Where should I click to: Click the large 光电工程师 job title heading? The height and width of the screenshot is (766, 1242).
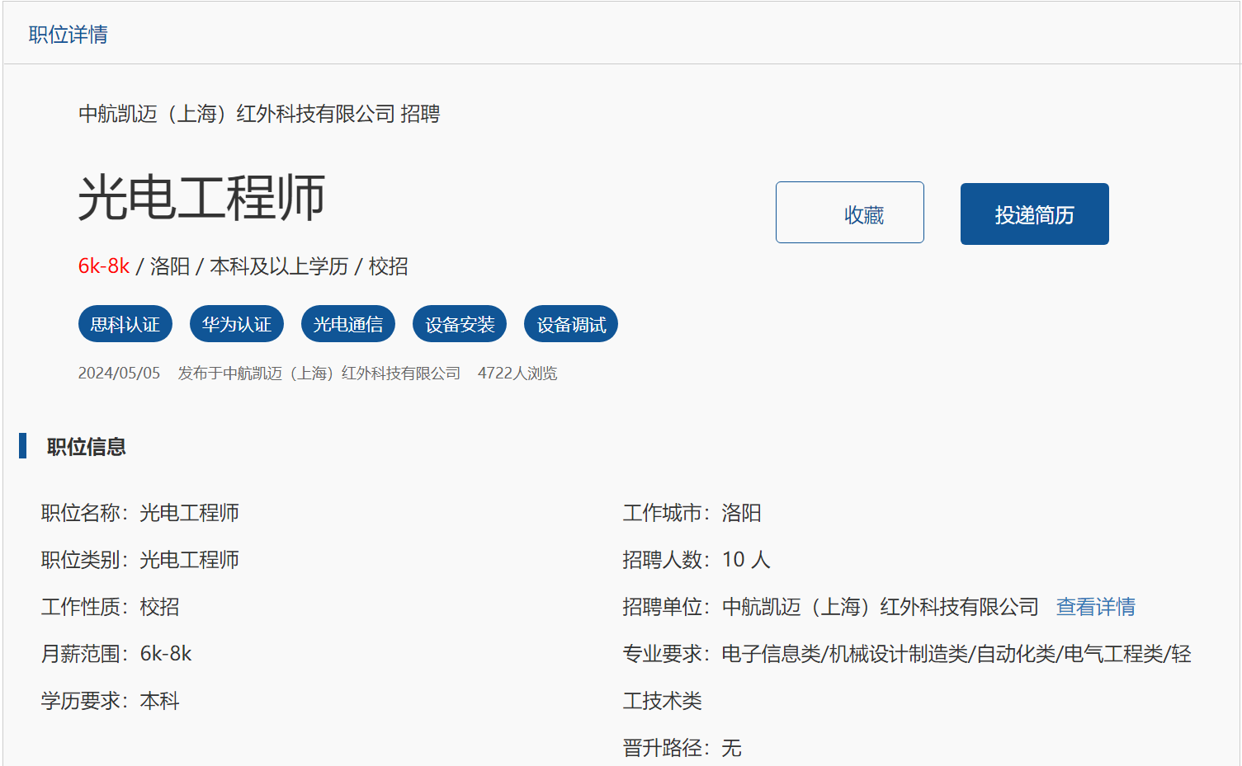pos(201,198)
